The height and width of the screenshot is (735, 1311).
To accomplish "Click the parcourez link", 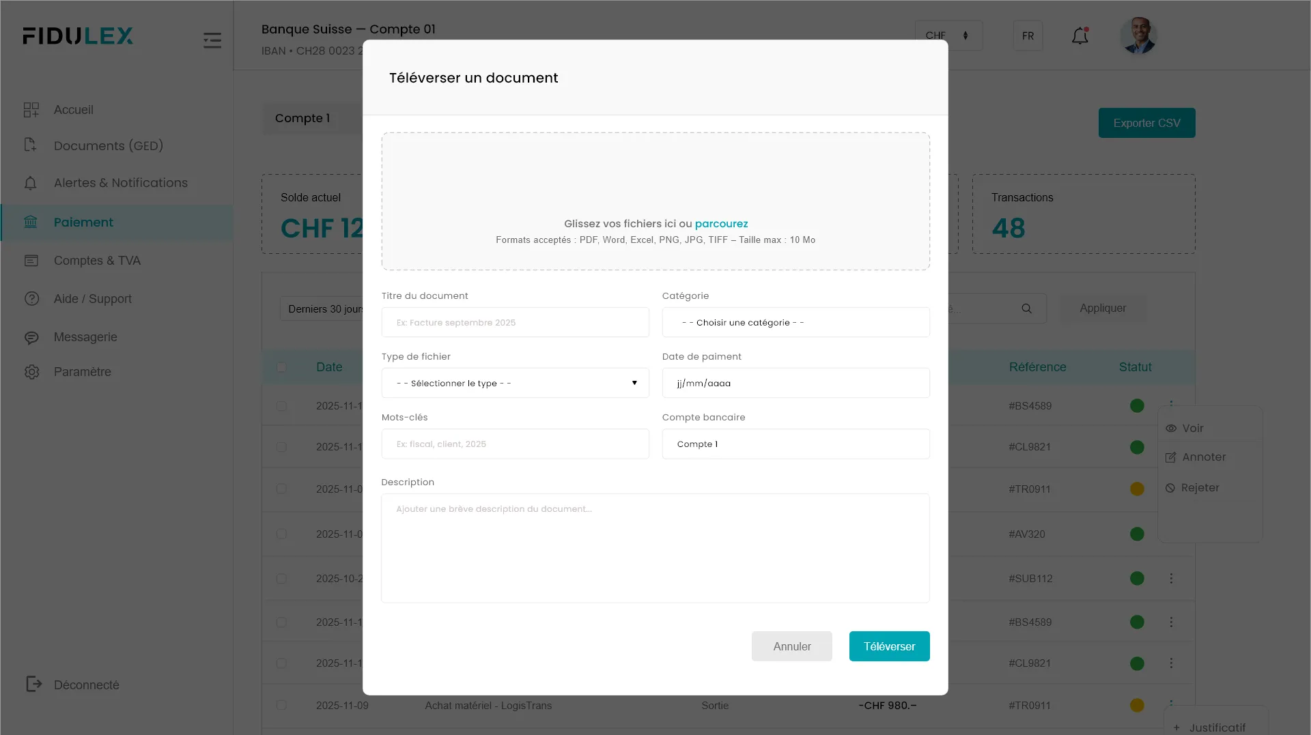I will [x=721, y=224].
